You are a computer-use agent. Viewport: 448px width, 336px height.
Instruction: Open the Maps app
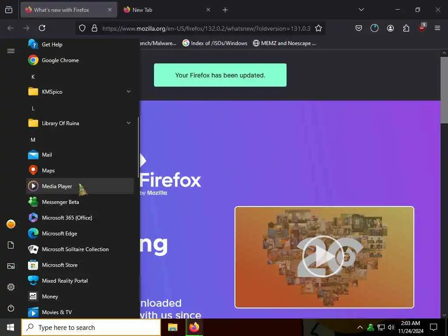tap(80, 170)
